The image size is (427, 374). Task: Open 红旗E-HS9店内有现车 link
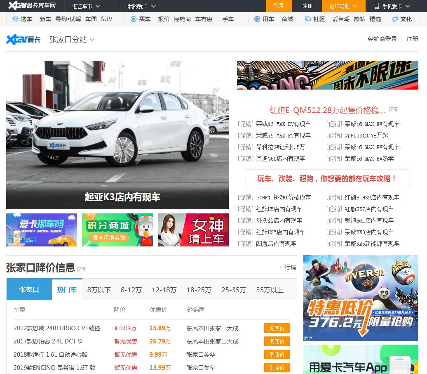(x=372, y=197)
